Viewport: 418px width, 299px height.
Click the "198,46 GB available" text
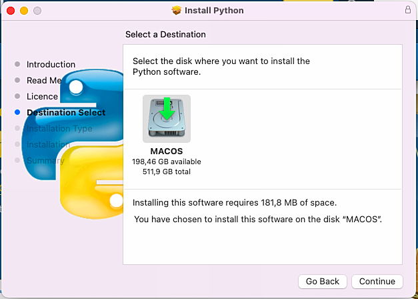pyautogui.click(x=167, y=162)
